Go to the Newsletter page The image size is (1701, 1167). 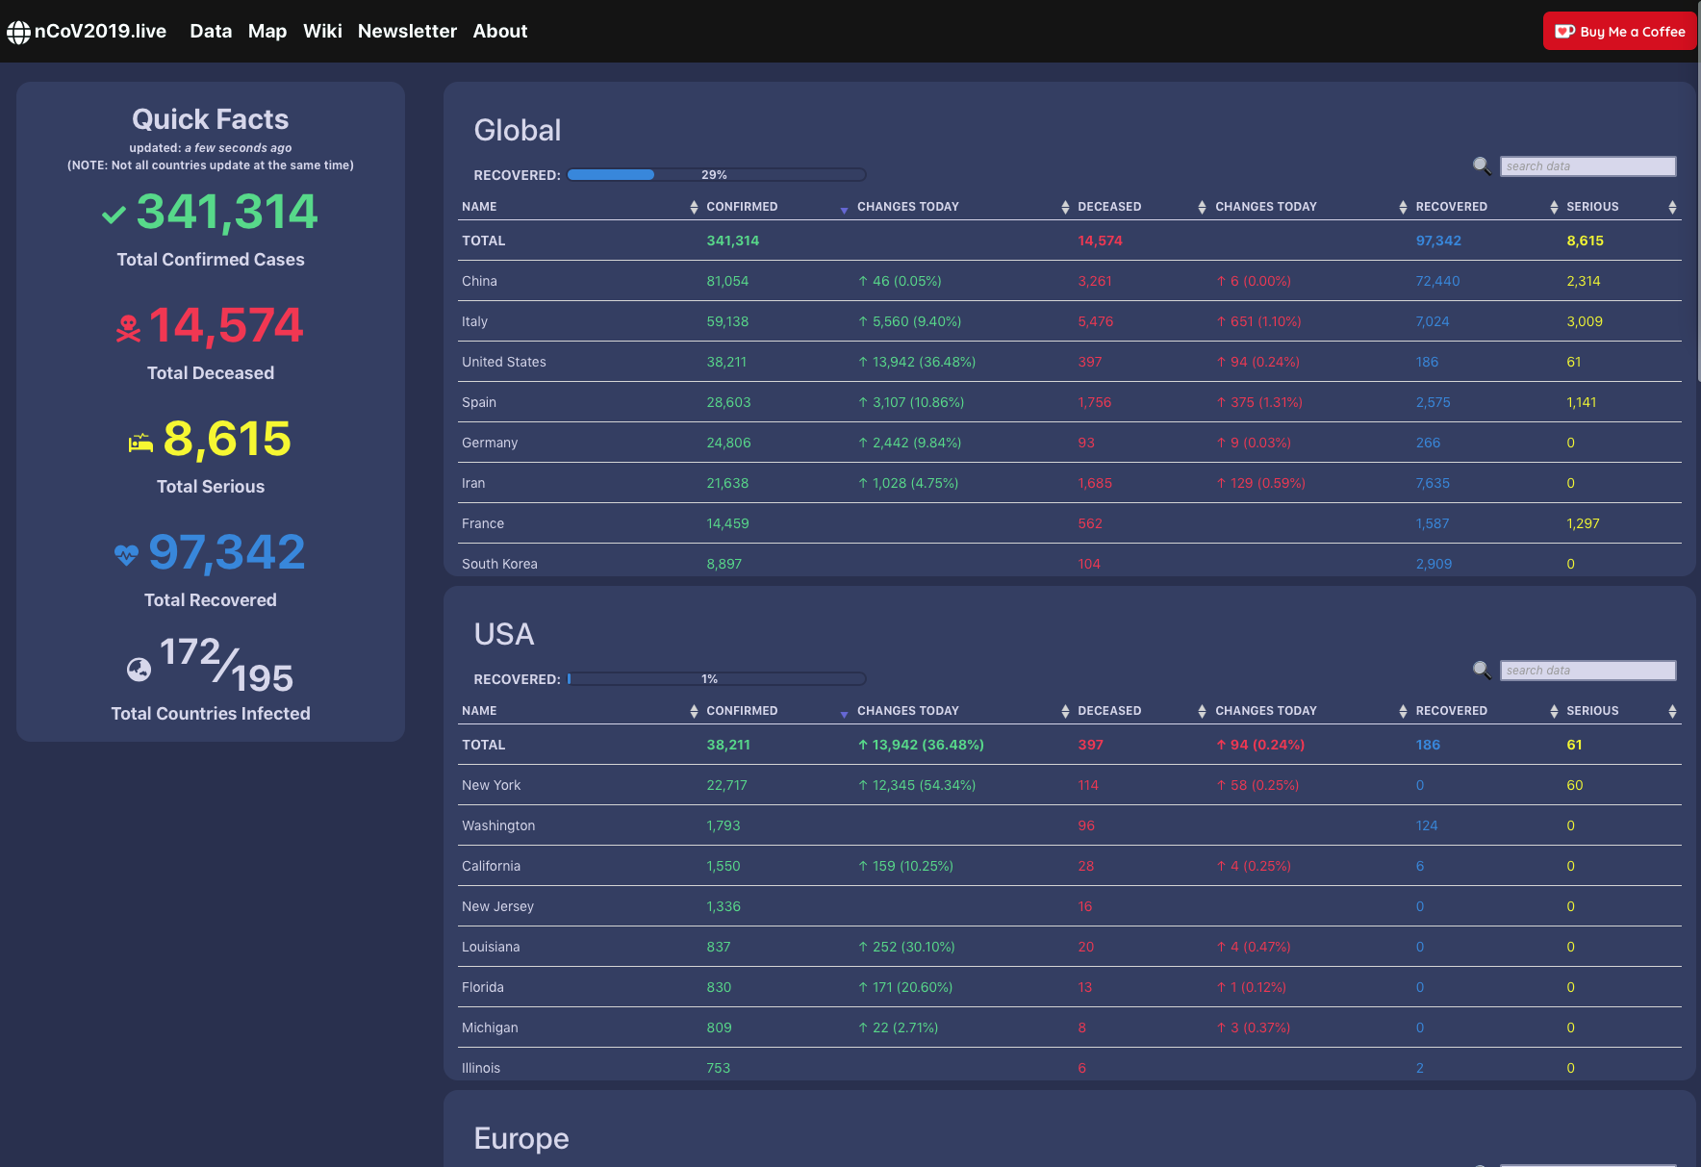pyautogui.click(x=407, y=32)
